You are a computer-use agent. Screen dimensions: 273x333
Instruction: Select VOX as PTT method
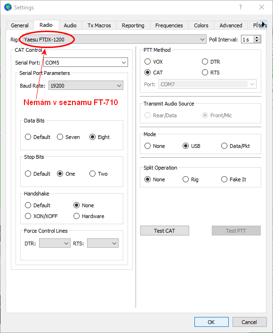pyautogui.click(x=147, y=62)
